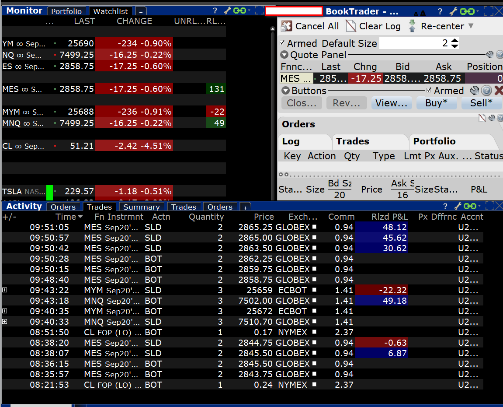The width and height of the screenshot is (503, 407).
Task: Switch to BookTrader Trades tab
Action: pyautogui.click(x=370, y=141)
